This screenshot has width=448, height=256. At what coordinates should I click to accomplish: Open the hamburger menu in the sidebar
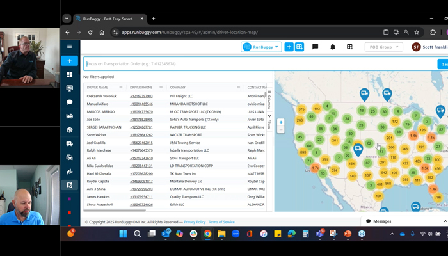pyautogui.click(x=69, y=47)
